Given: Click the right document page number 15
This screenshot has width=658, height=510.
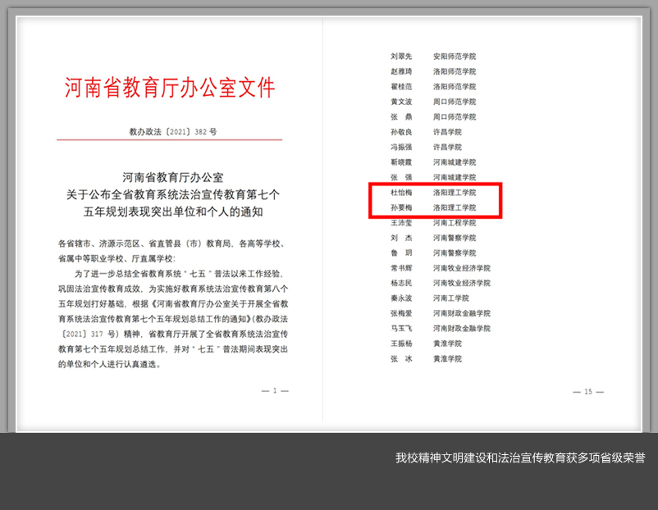Looking at the screenshot, I should tap(587, 391).
